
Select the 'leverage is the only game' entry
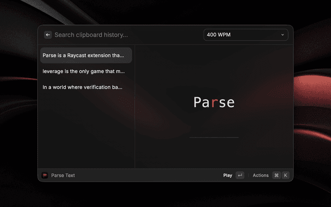[x=86, y=71]
